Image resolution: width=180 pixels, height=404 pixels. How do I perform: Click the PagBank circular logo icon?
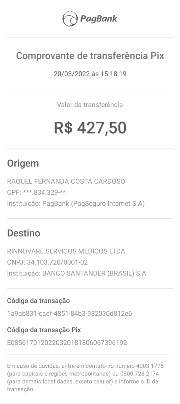[70, 19]
